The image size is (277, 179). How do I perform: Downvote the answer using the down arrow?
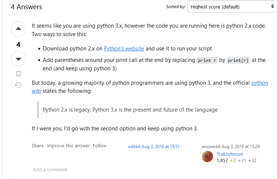(x=18, y=59)
